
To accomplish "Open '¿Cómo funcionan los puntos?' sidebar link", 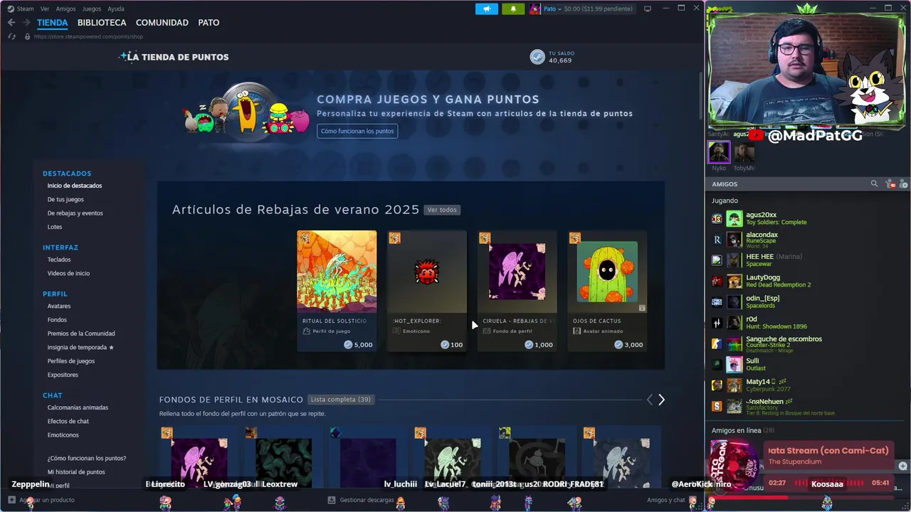I will coord(87,459).
